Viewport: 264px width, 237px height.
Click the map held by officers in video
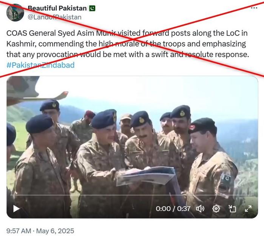tap(146, 176)
